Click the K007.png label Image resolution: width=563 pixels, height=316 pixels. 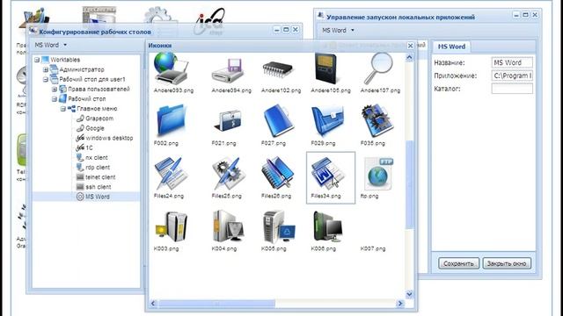click(x=373, y=248)
